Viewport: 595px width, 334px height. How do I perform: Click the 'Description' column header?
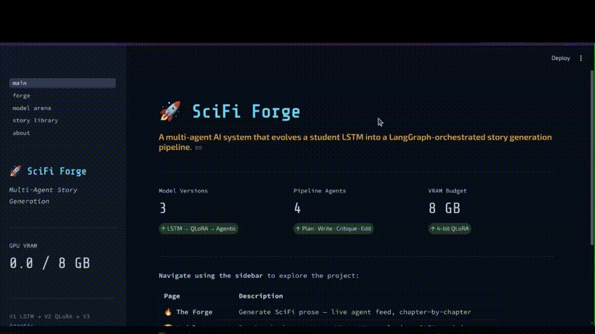260,296
